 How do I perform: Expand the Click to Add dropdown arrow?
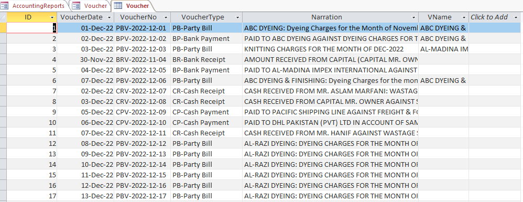click(516, 17)
